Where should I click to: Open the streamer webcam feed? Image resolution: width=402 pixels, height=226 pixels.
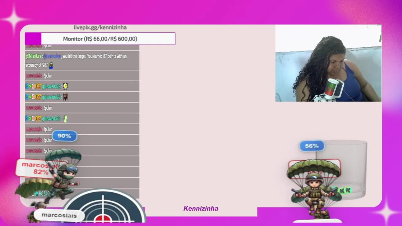328,63
